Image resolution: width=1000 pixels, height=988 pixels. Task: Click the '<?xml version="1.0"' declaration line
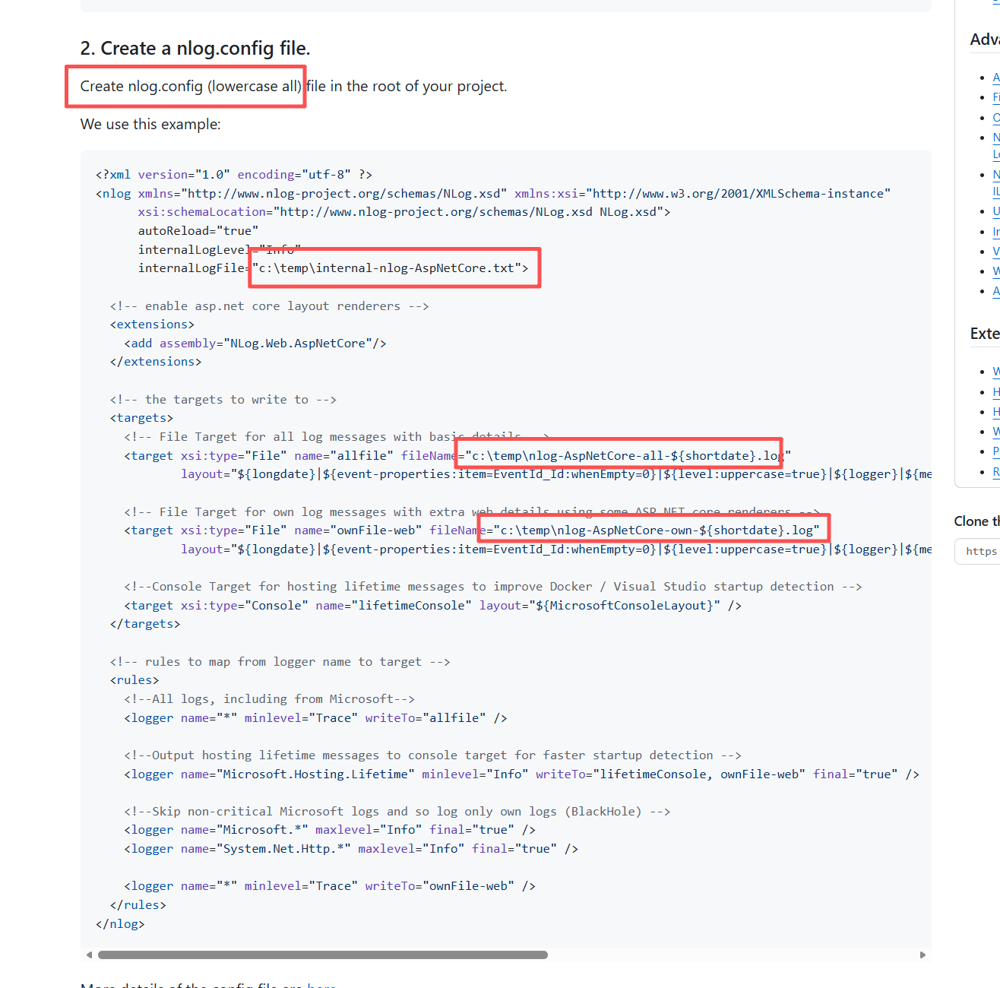tap(234, 175)
